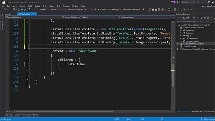This screenshot has width=215, height=121.
Task: Click the Show All Files icon
Action: [x=208, y=18]
